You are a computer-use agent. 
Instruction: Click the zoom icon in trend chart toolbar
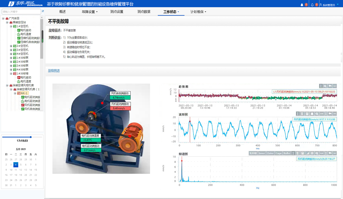point(325,86)
